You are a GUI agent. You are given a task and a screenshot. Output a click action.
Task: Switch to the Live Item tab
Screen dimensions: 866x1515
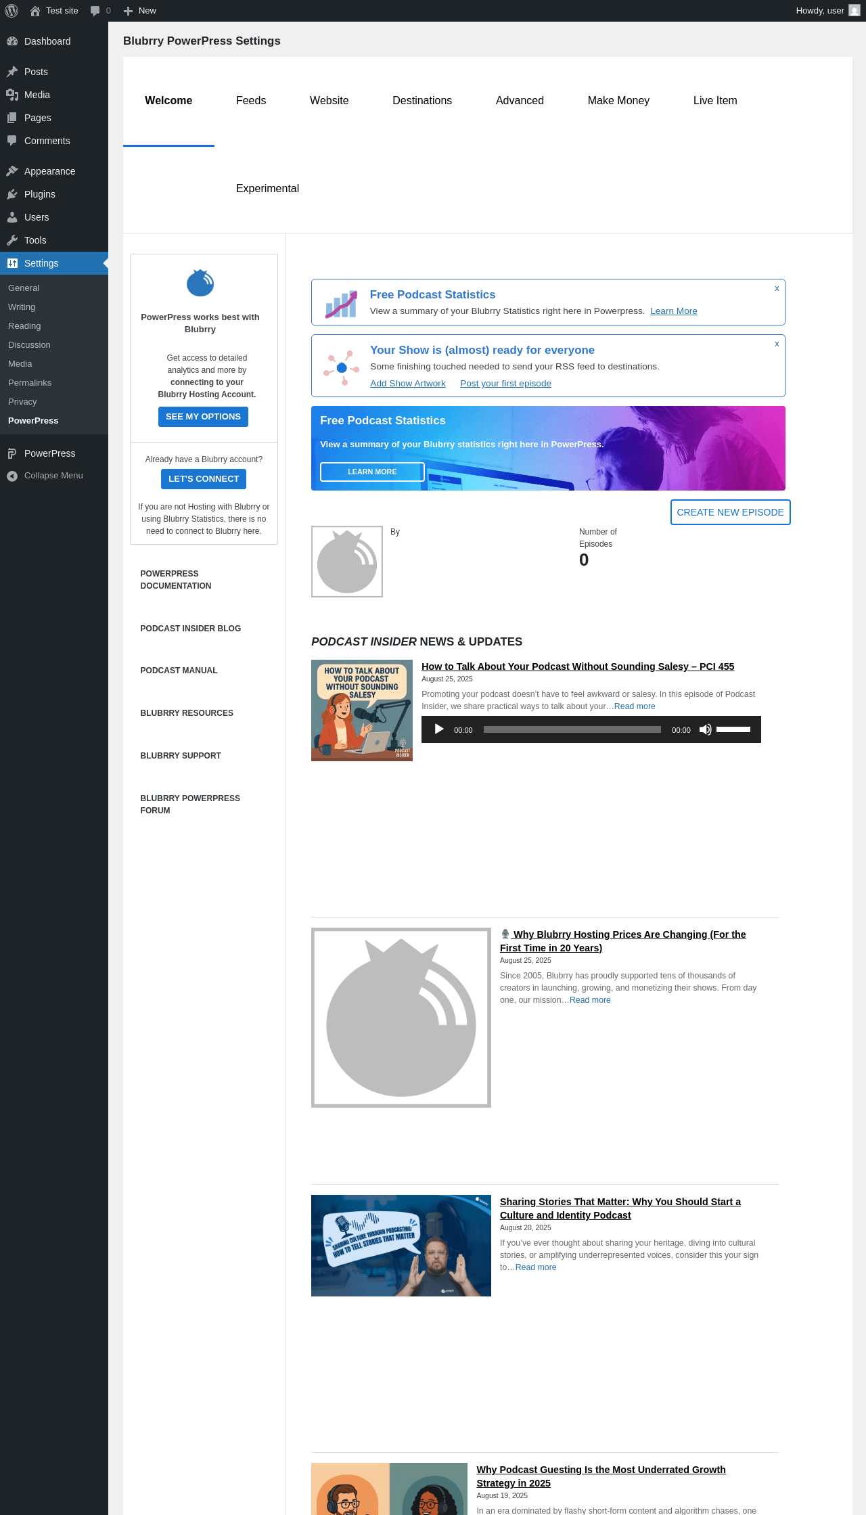coord(715,101)
